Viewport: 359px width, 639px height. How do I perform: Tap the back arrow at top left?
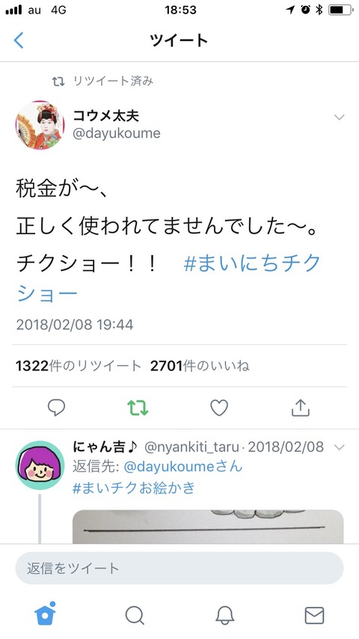[19, 40]
